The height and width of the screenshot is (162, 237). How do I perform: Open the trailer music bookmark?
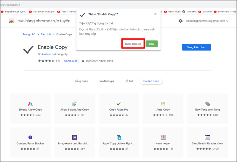click(x=172, y=12)
